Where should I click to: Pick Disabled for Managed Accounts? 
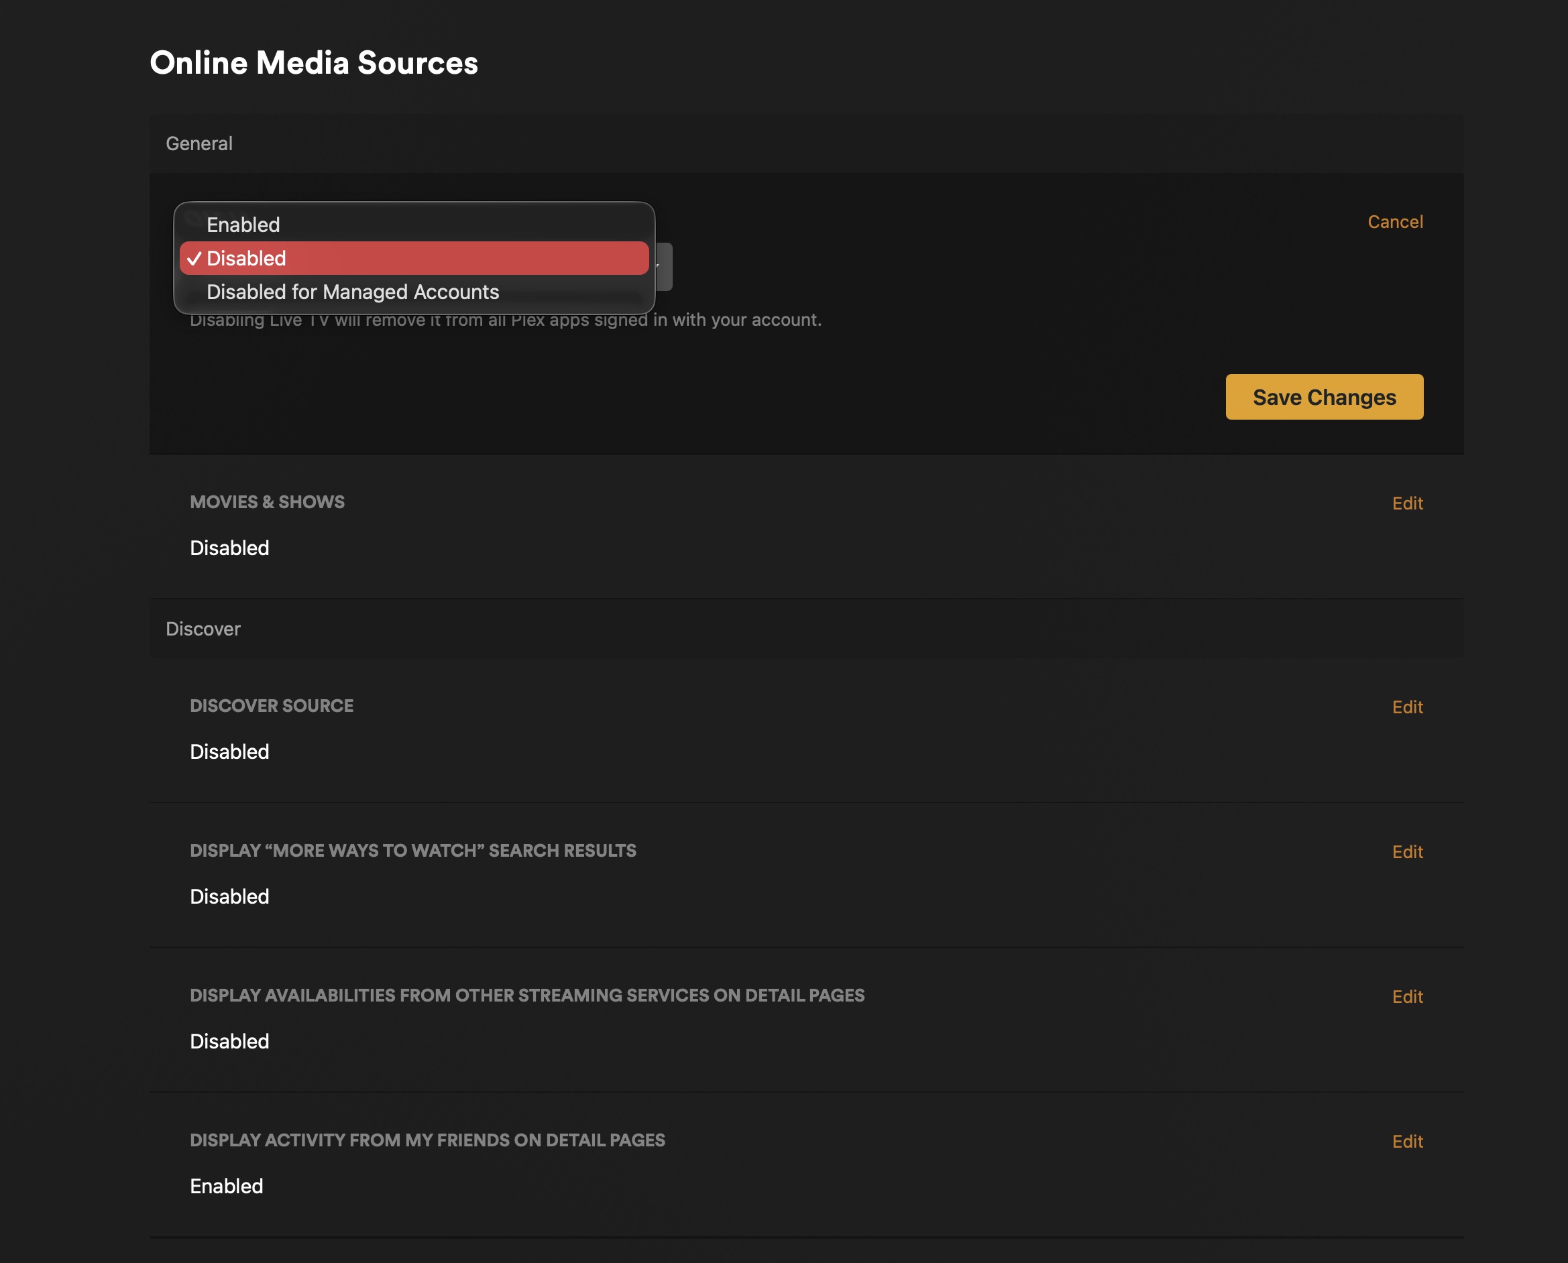(x=352, y=292)
